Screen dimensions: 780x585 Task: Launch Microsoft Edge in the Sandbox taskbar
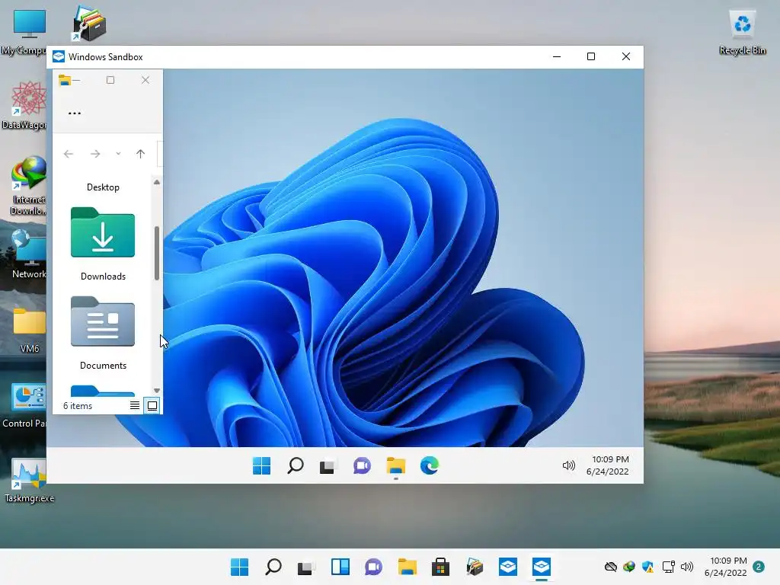pos(430,465)
